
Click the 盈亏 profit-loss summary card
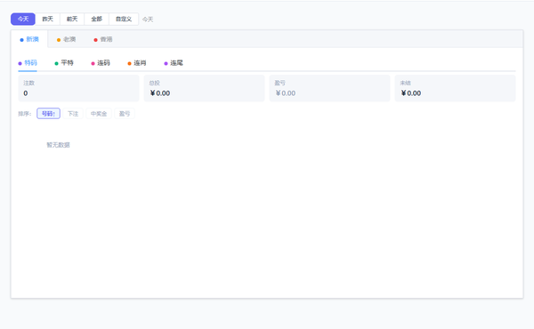(329, 88)
